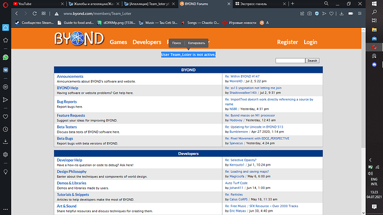383x215 pixels.
Task: Open the Сообщество Steam bookmark
Action: tap(34, 23)
